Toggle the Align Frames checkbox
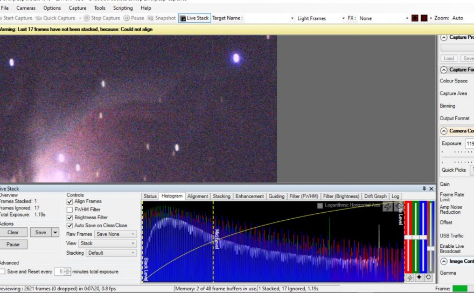Screen dimensions: 474x293 point(69,201)
